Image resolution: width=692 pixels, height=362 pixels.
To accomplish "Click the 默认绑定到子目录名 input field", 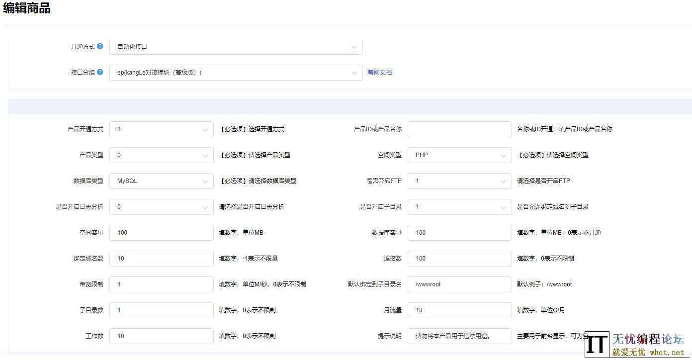I will 459,284.
